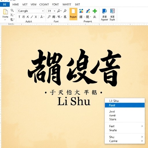Click the blue Apoer document icon

[105, 11]
